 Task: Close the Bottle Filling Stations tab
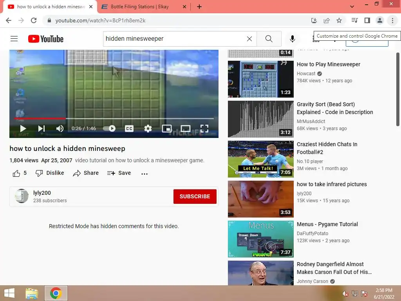click(184, 7)
